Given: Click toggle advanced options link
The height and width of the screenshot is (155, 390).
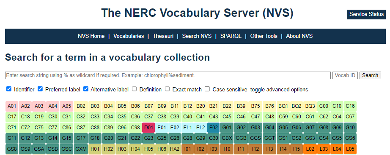Looking at the screenshot, I should click(x=279, y=89).
